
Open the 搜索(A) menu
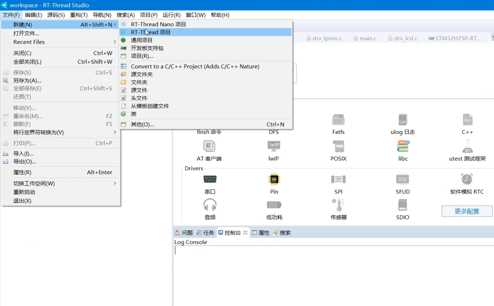point(126,15)
